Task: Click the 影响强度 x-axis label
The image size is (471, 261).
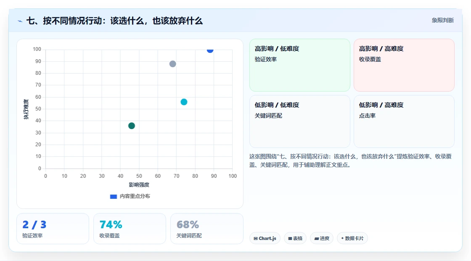Action: (139, 185)
